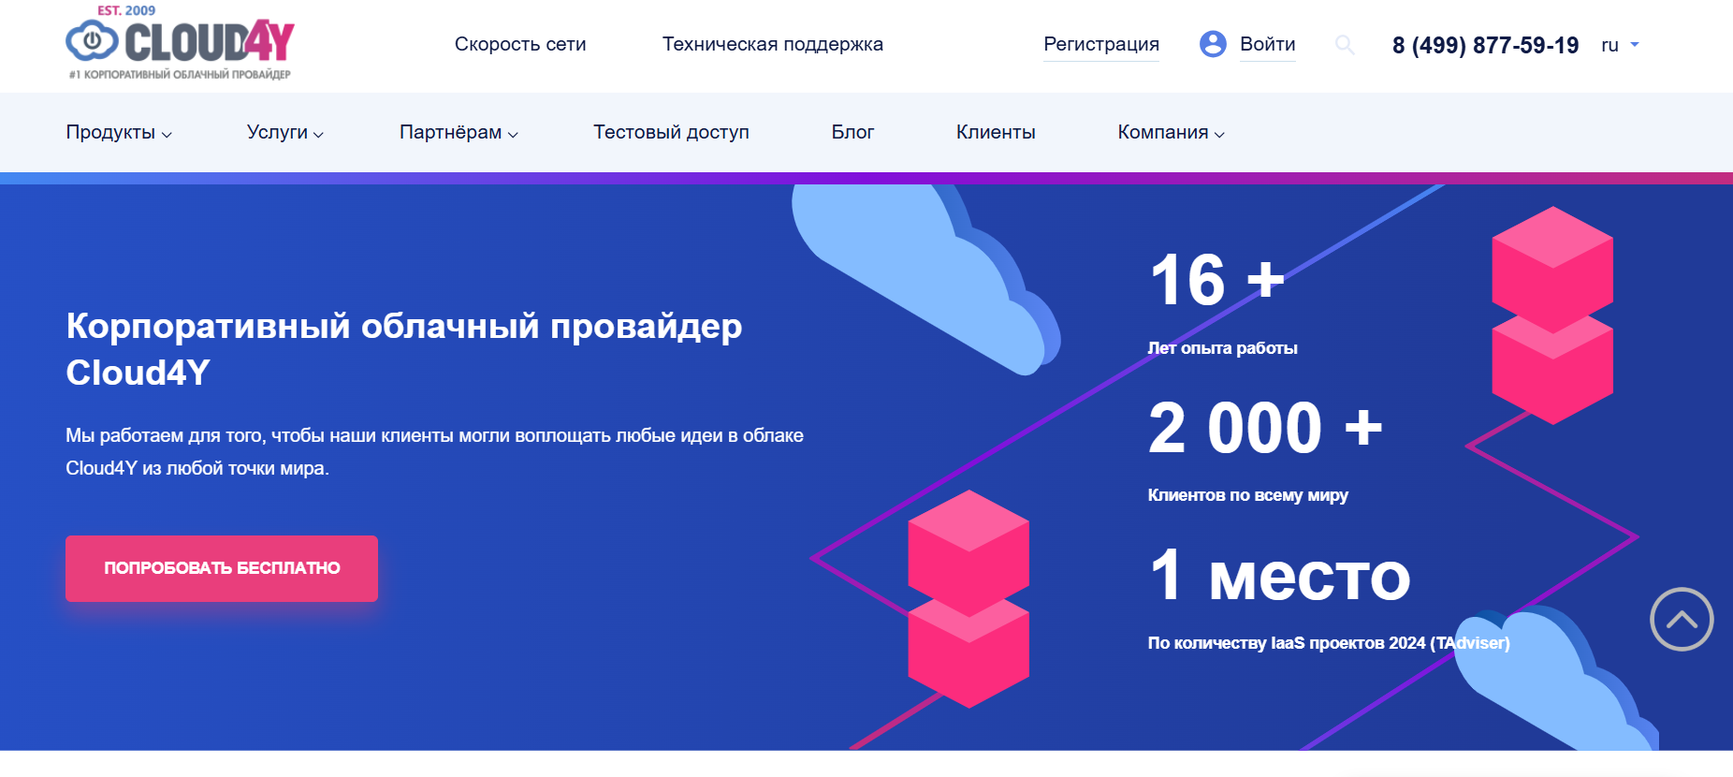Click the '1 место' statistic
This screenshot has height=777, width=1733.
[1279, 576]
